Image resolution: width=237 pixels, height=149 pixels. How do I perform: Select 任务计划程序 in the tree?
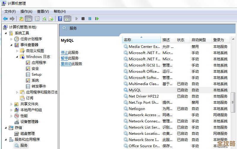(31, 39)
